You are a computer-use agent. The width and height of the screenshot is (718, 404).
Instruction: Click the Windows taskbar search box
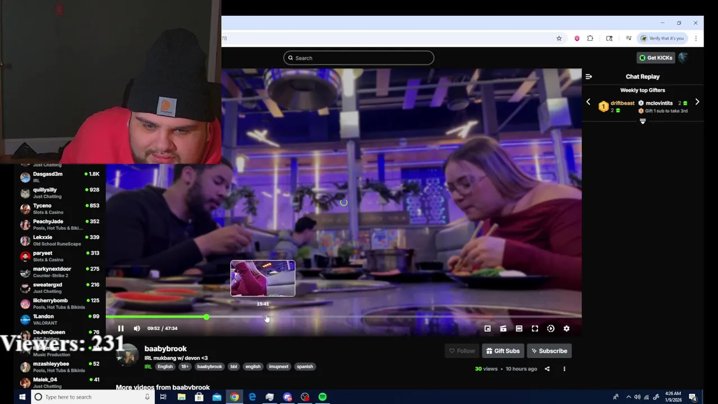93,397
